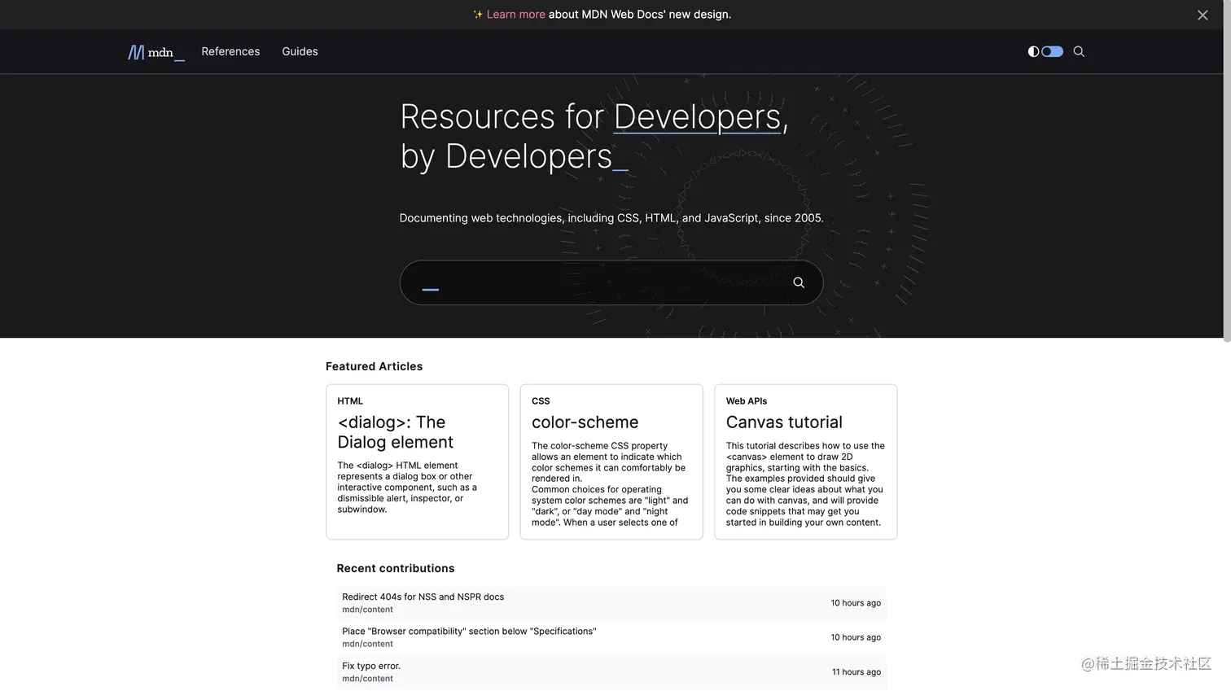Click 'mdn/content' under the Redirect 404s entry
Screen dimensions: 1231x691
coord(367,610)
